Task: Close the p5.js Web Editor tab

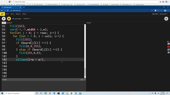Action: point(20,7)
